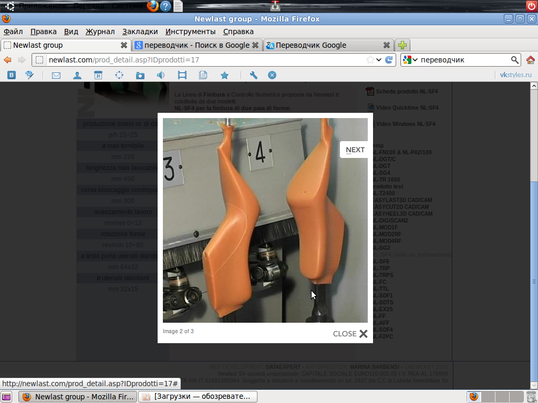Open the Правка menu

coord(43,31)
